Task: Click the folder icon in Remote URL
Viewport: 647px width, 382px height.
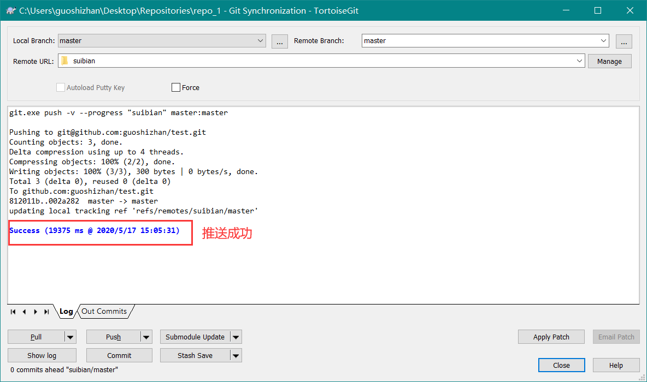Action: (64, 61)
